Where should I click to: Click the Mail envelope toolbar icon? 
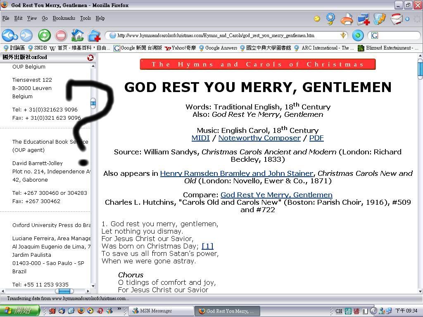(x=396, y=19)
